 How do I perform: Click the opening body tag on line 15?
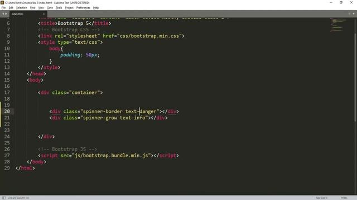(35, 80)
